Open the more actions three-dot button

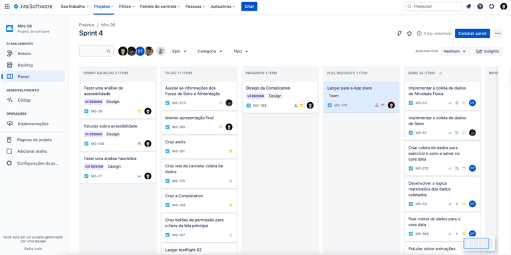498,33
